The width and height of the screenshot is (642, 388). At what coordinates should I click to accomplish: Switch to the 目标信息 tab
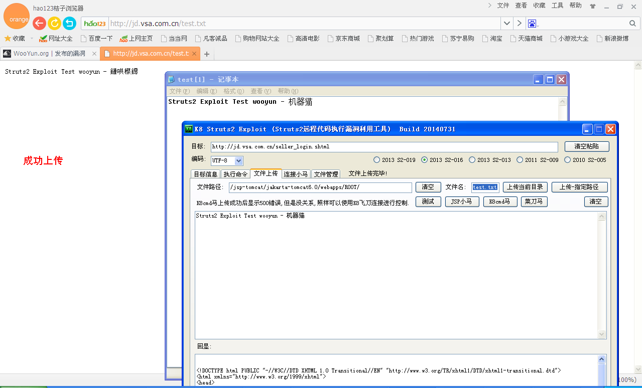pyautogui.click(x=206, y=174)
